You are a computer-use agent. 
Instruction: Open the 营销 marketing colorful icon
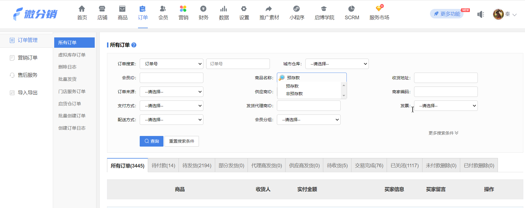click(x=183, y=9)
